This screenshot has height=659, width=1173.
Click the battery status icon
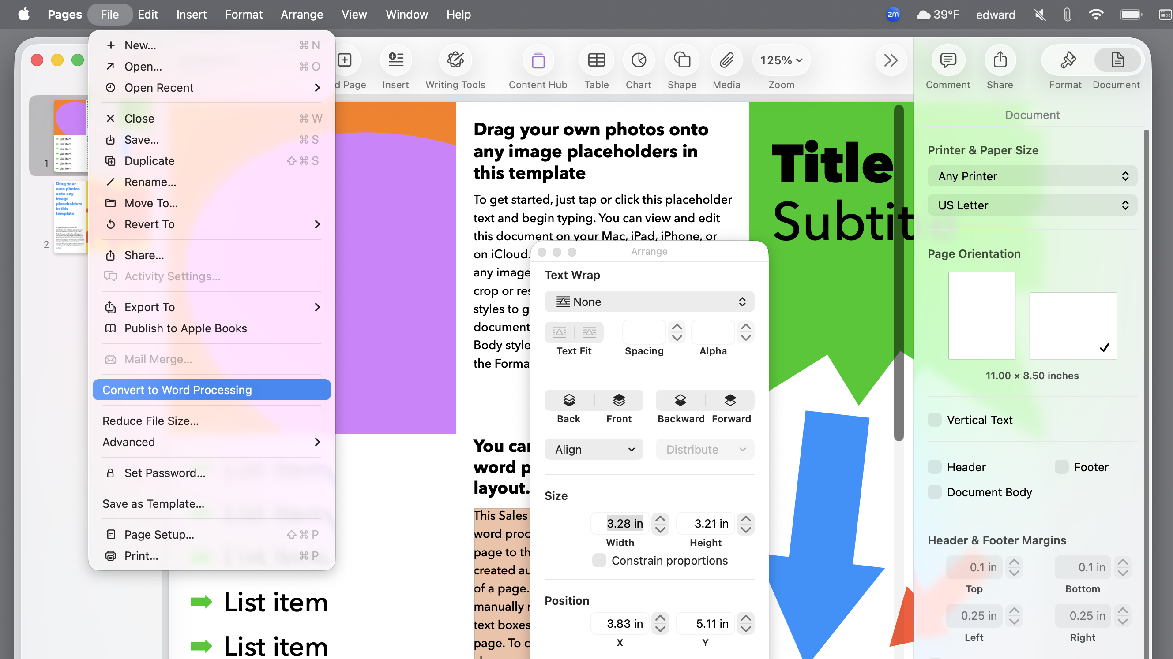tap(1131, 15)
